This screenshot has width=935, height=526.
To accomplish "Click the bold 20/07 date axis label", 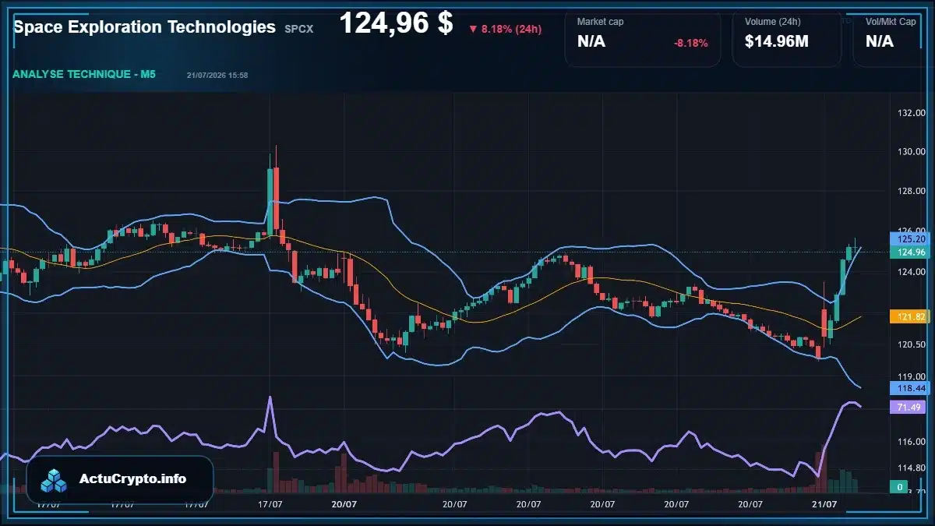I will click(x=344, y=504).
